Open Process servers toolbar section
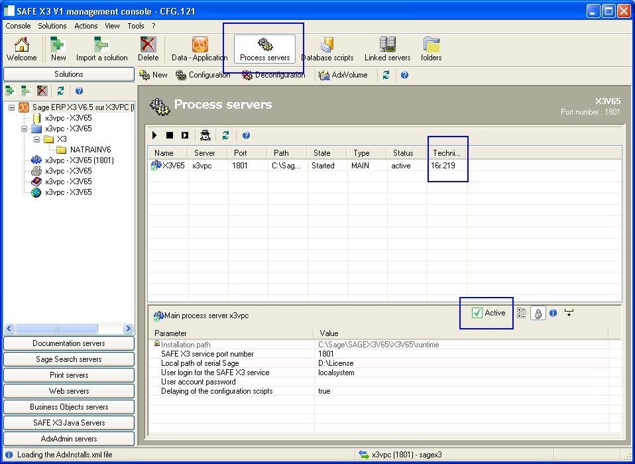 [x=265, y=49]
